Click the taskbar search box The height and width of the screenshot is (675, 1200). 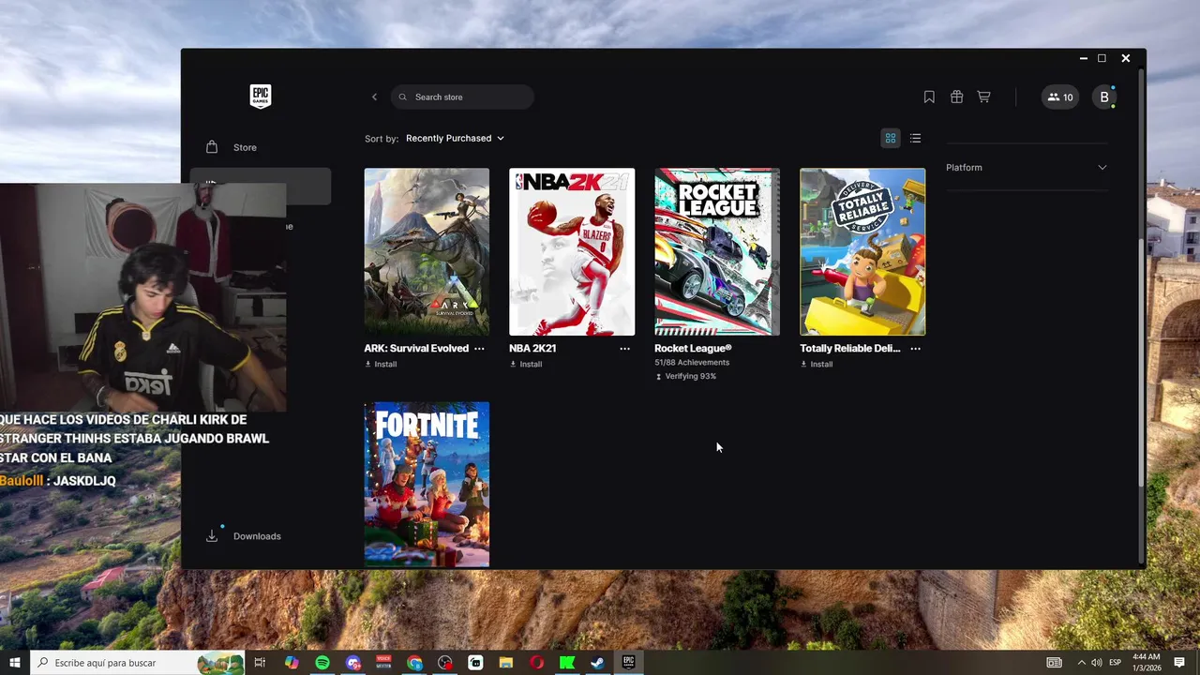[138, 663]
